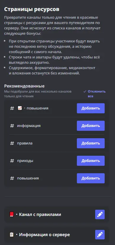Viewport: 115px width, 245px height.
Task: Click hash icon next to информация channel
Action: pos(12,126)
